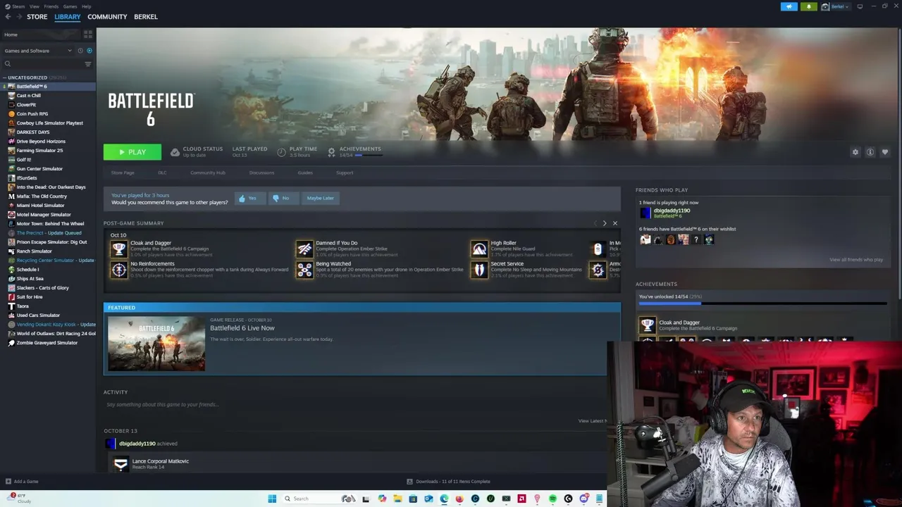
Task: Open the Windows Start menu
Action: 272,499
